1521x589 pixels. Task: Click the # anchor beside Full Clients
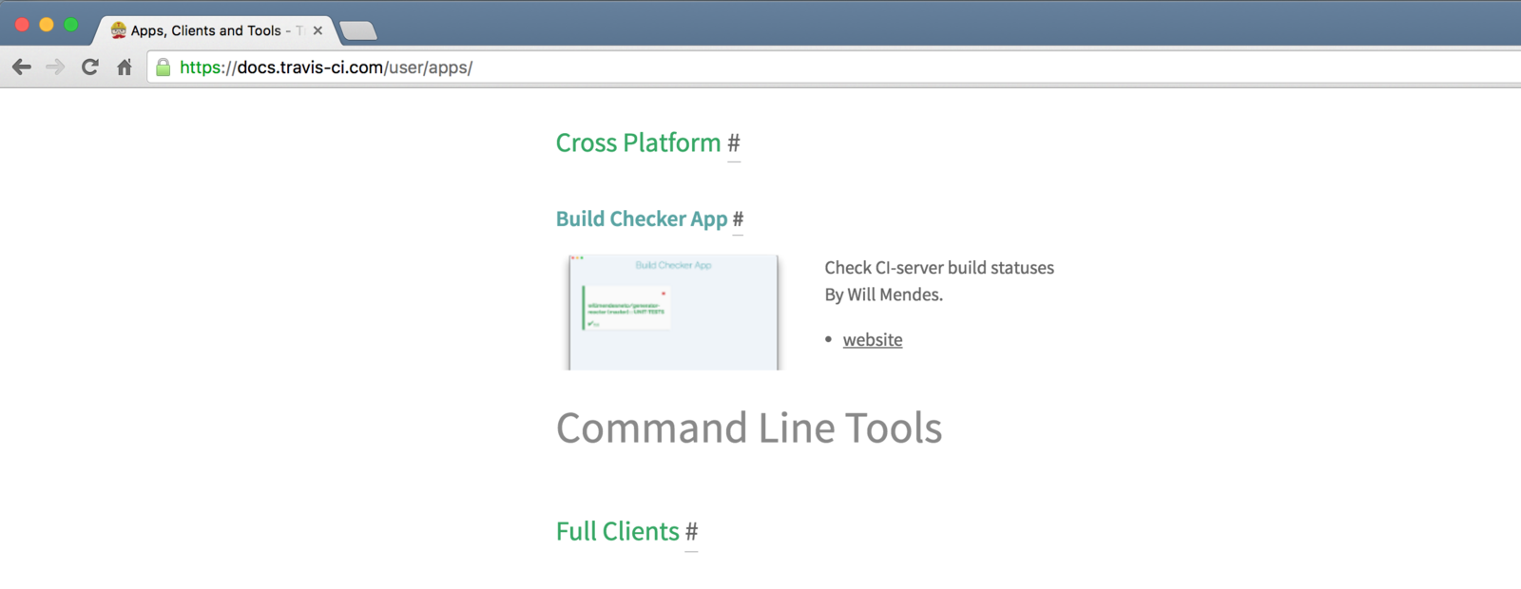[x=691, y=532]
